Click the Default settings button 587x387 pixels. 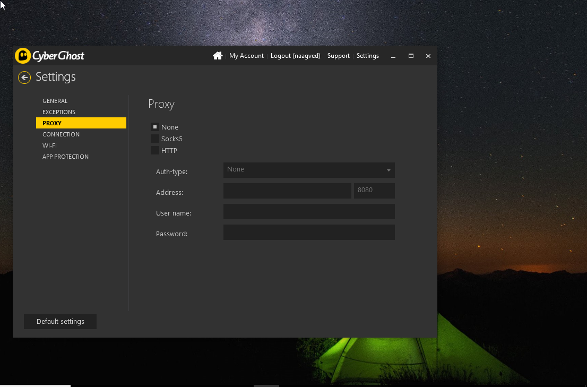pyautogui.click(x=61, y=322)
